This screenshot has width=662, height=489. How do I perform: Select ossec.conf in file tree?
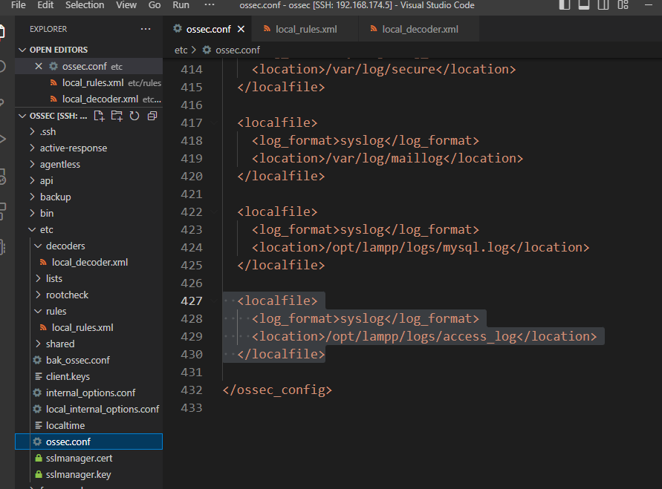click(x=88, y=442)
